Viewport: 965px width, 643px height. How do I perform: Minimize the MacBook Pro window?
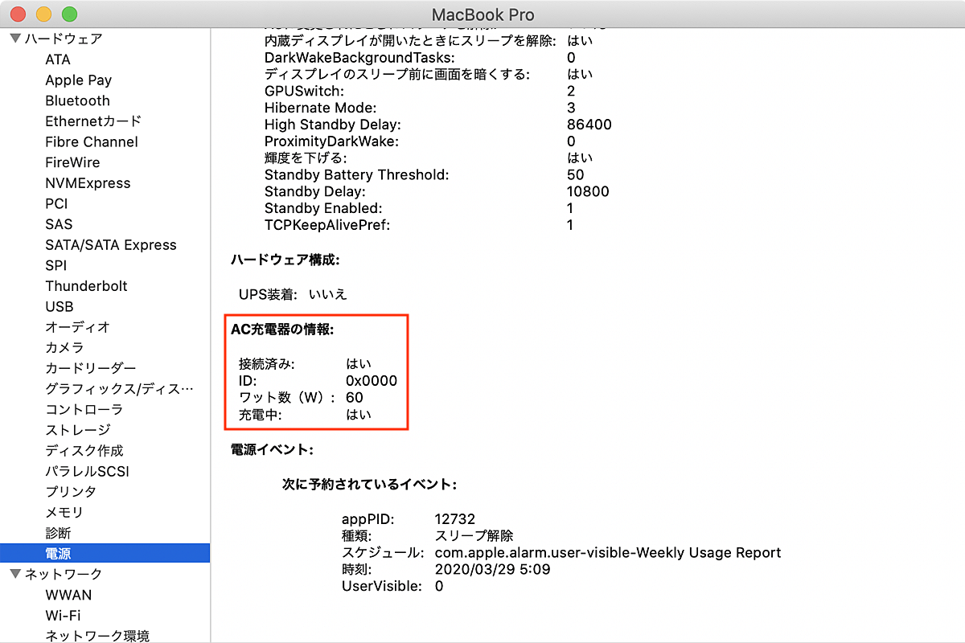(43, 14)
